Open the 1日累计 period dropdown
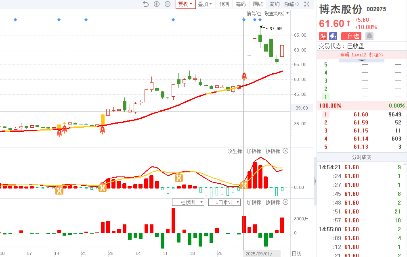 tap(224, 202)
